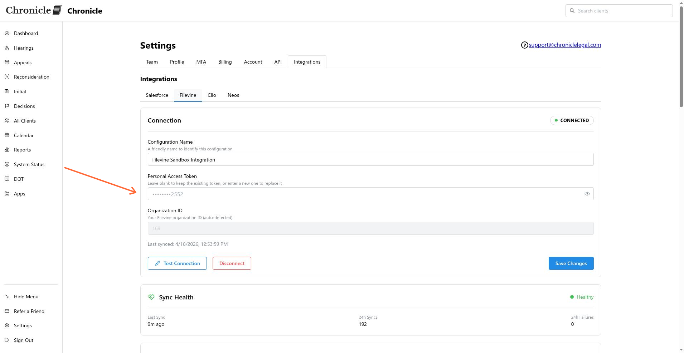Switch to the Clio integration tab
The width and height of the screenshot is (684, 353).
(x=212, y=95)
